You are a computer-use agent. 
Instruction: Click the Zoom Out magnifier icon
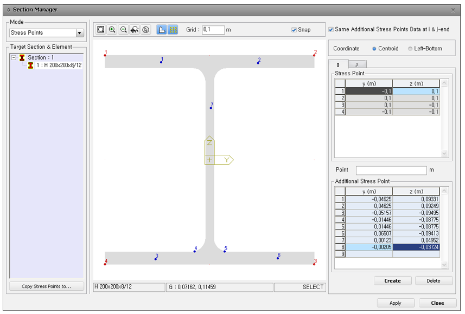pyautogui.click(x=124, y=30)
